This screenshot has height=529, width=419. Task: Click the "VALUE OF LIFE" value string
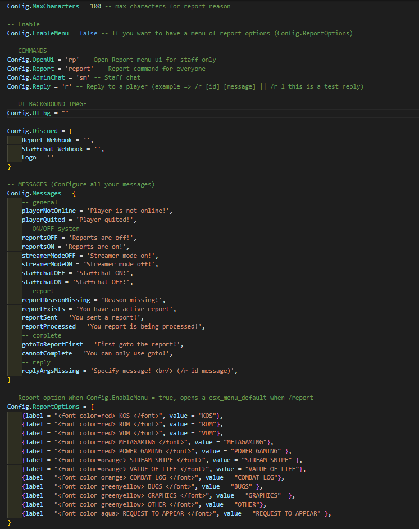(272, 469)
